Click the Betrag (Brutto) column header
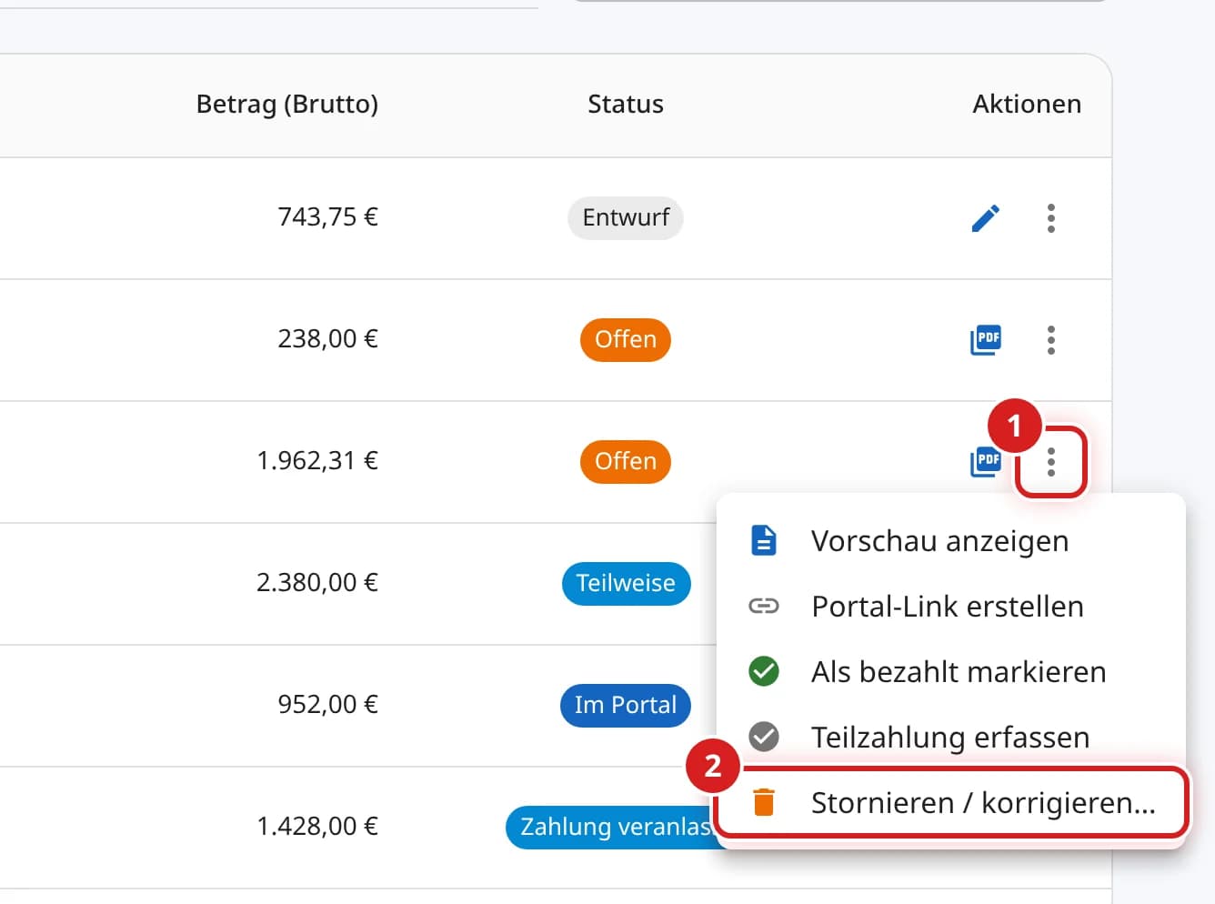 (287, 105)
